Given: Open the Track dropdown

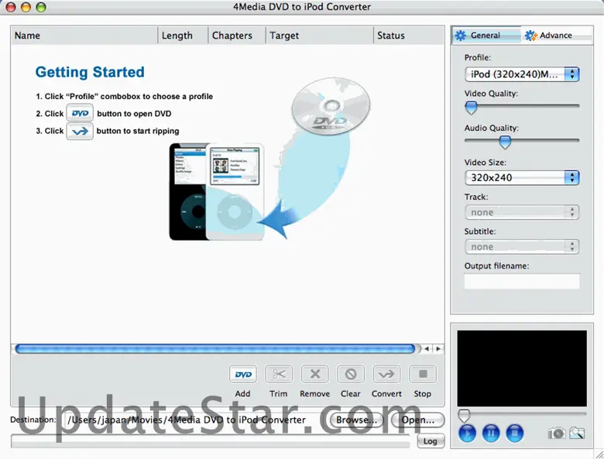Looking at the screenshot, I should (522, 212).
